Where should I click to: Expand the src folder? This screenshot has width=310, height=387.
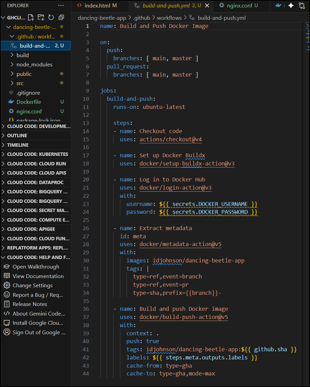point(20,83)
